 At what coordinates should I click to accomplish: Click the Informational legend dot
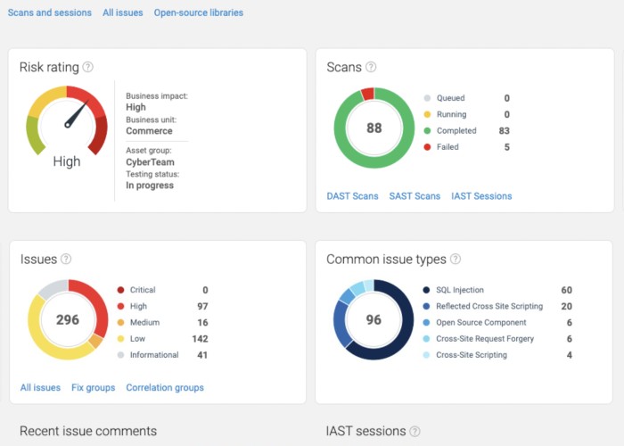[x=120, y=355]
